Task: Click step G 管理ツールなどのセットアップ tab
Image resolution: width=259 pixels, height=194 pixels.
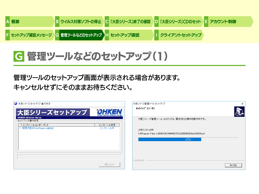Action: click(79, 35)
